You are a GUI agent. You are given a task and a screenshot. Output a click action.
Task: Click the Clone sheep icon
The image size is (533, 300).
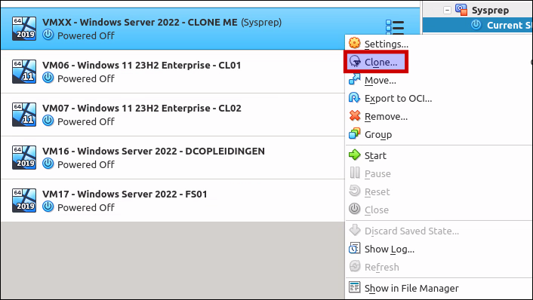pyautogui.click(x=355, y=61)
